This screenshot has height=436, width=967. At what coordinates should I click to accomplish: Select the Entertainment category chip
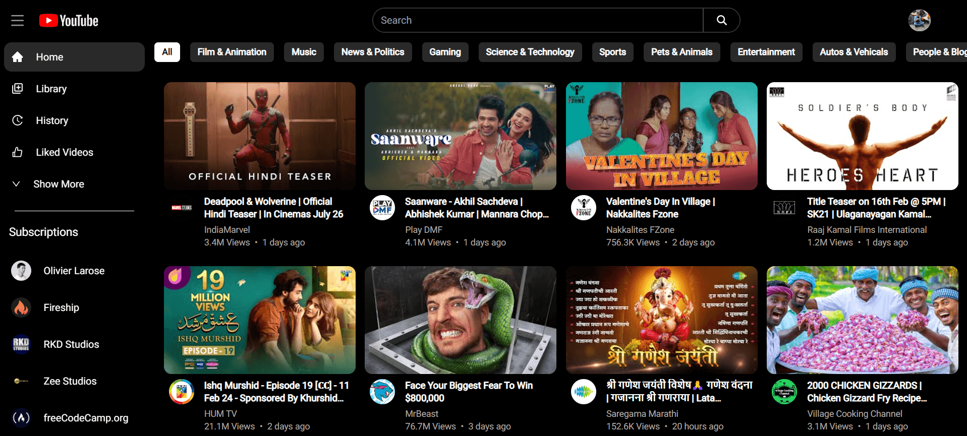coord(766,52)
